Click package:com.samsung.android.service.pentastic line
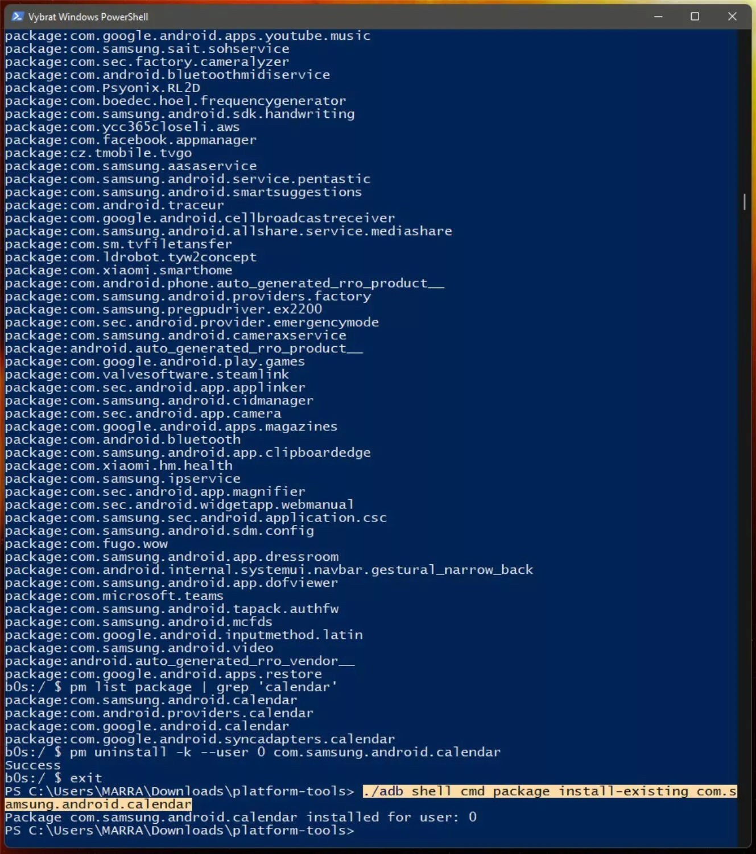Screen dimensions: 756x854 click(x=188, y=179)
